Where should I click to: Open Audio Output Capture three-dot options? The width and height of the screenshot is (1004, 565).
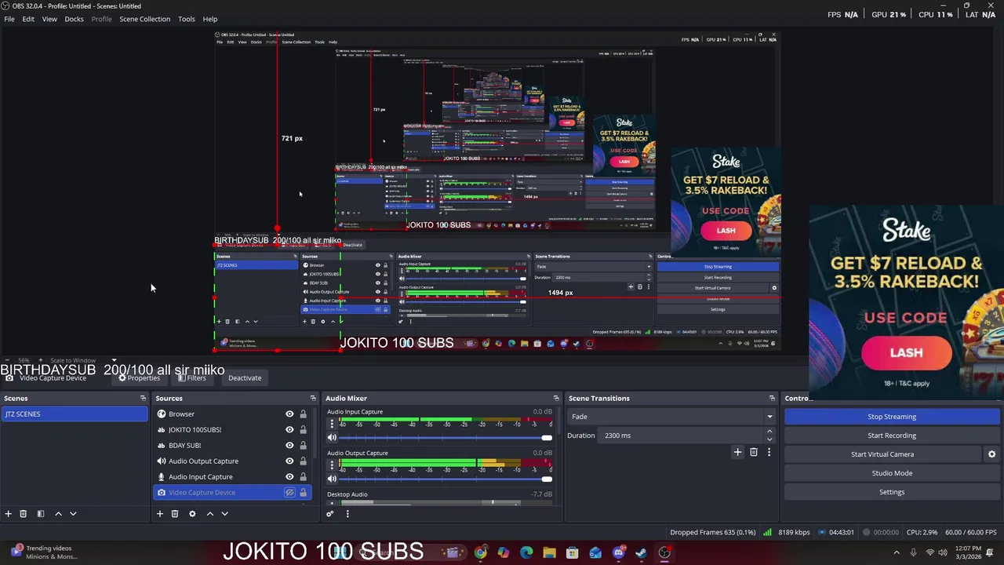[332, 465]
